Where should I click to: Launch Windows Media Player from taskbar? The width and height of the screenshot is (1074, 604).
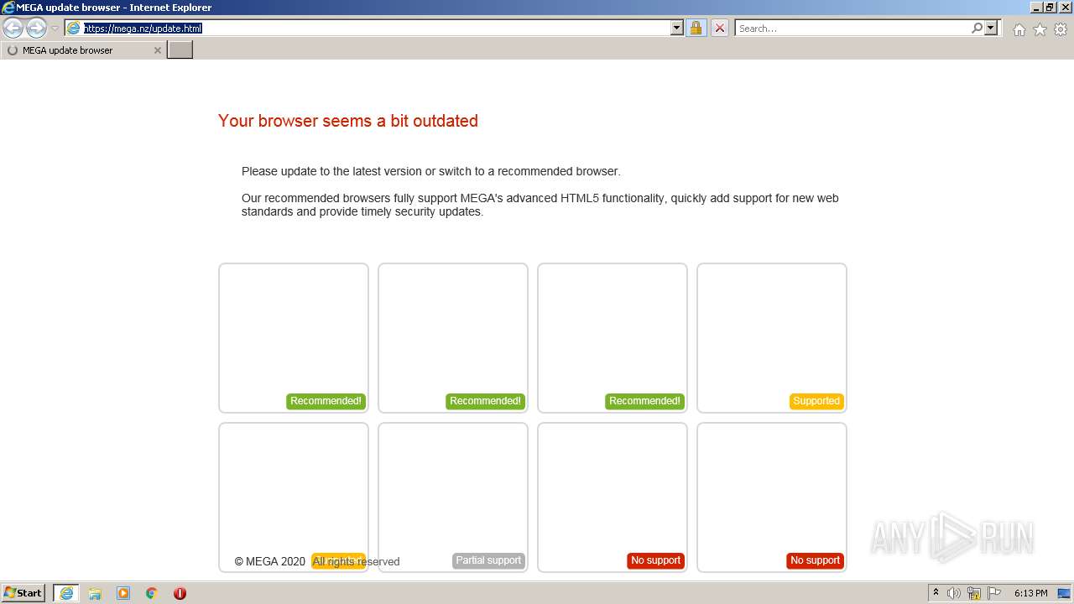(x=123, y=593)
